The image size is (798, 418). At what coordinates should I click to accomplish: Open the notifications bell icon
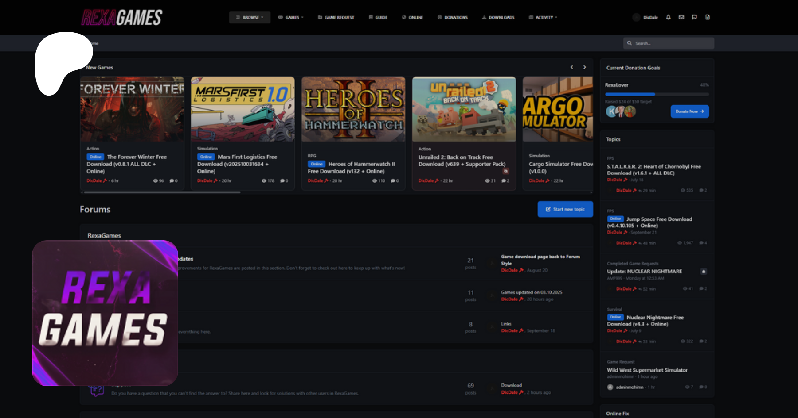668,17
